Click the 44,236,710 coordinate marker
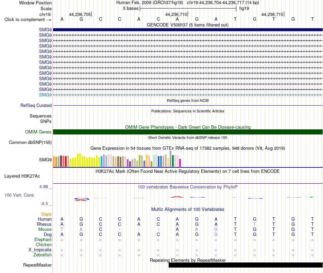Screen dimensions: 323x273 click(176, 14)
